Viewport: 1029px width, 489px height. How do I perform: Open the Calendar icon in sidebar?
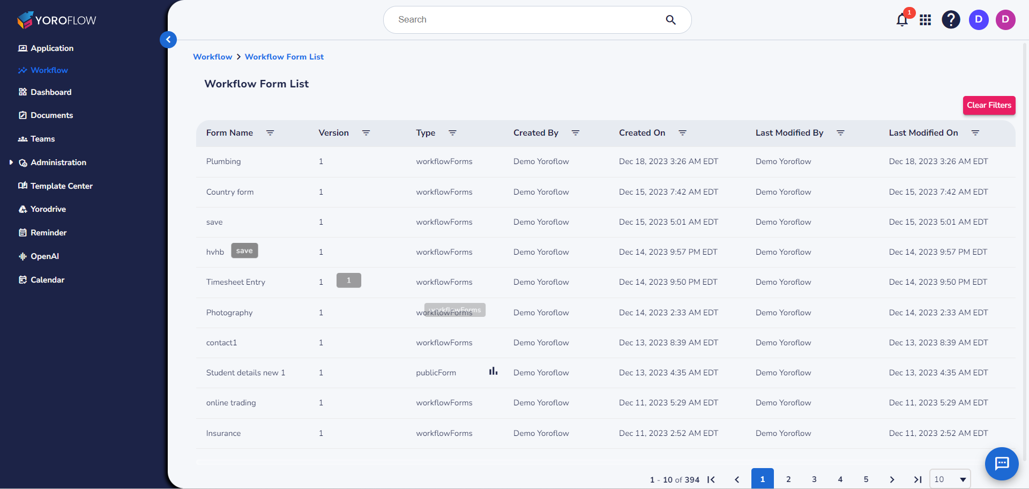tap(23, 279)
